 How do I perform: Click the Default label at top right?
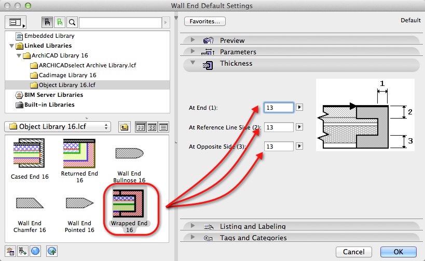(x=410, y=20)
